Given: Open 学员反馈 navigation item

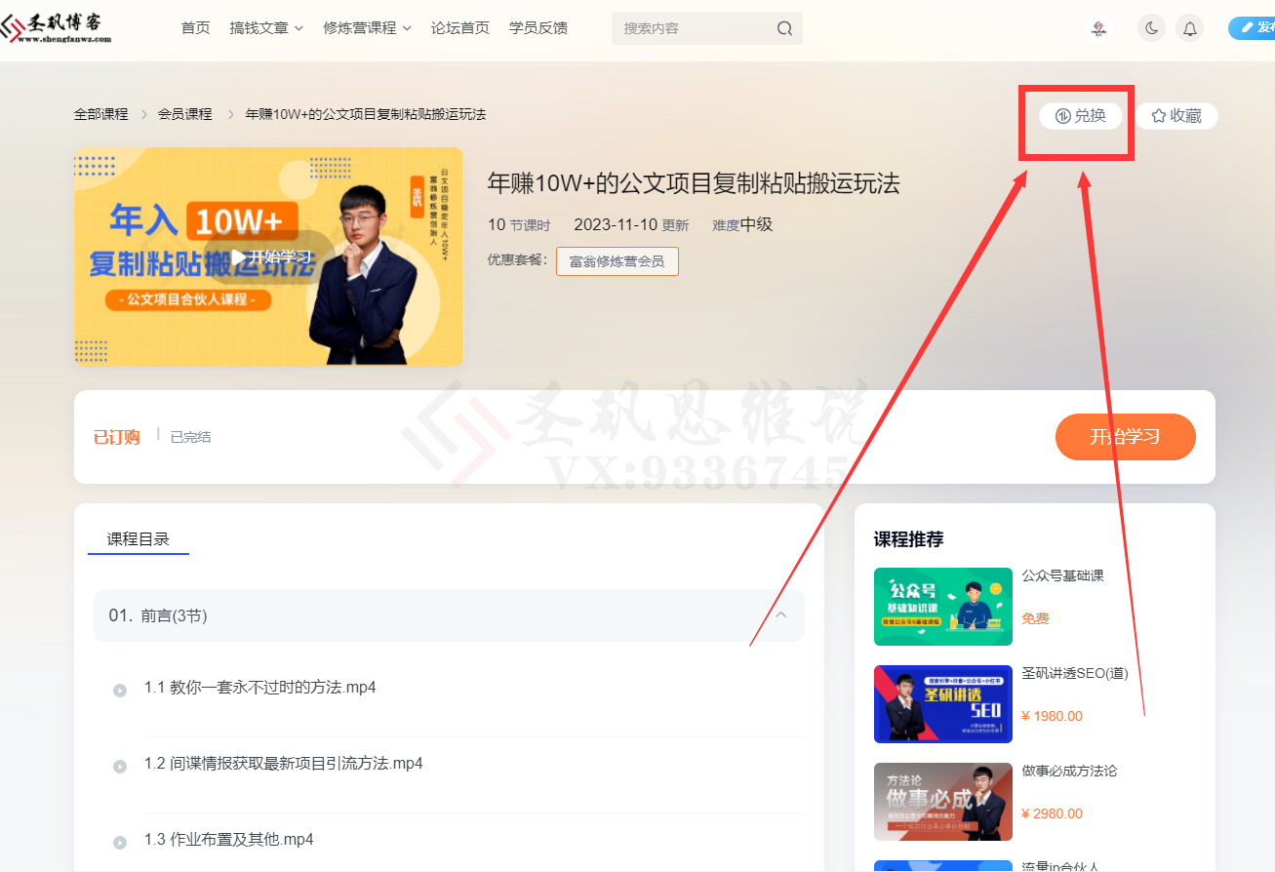Looking at the screenshot, I should point(538,28).
